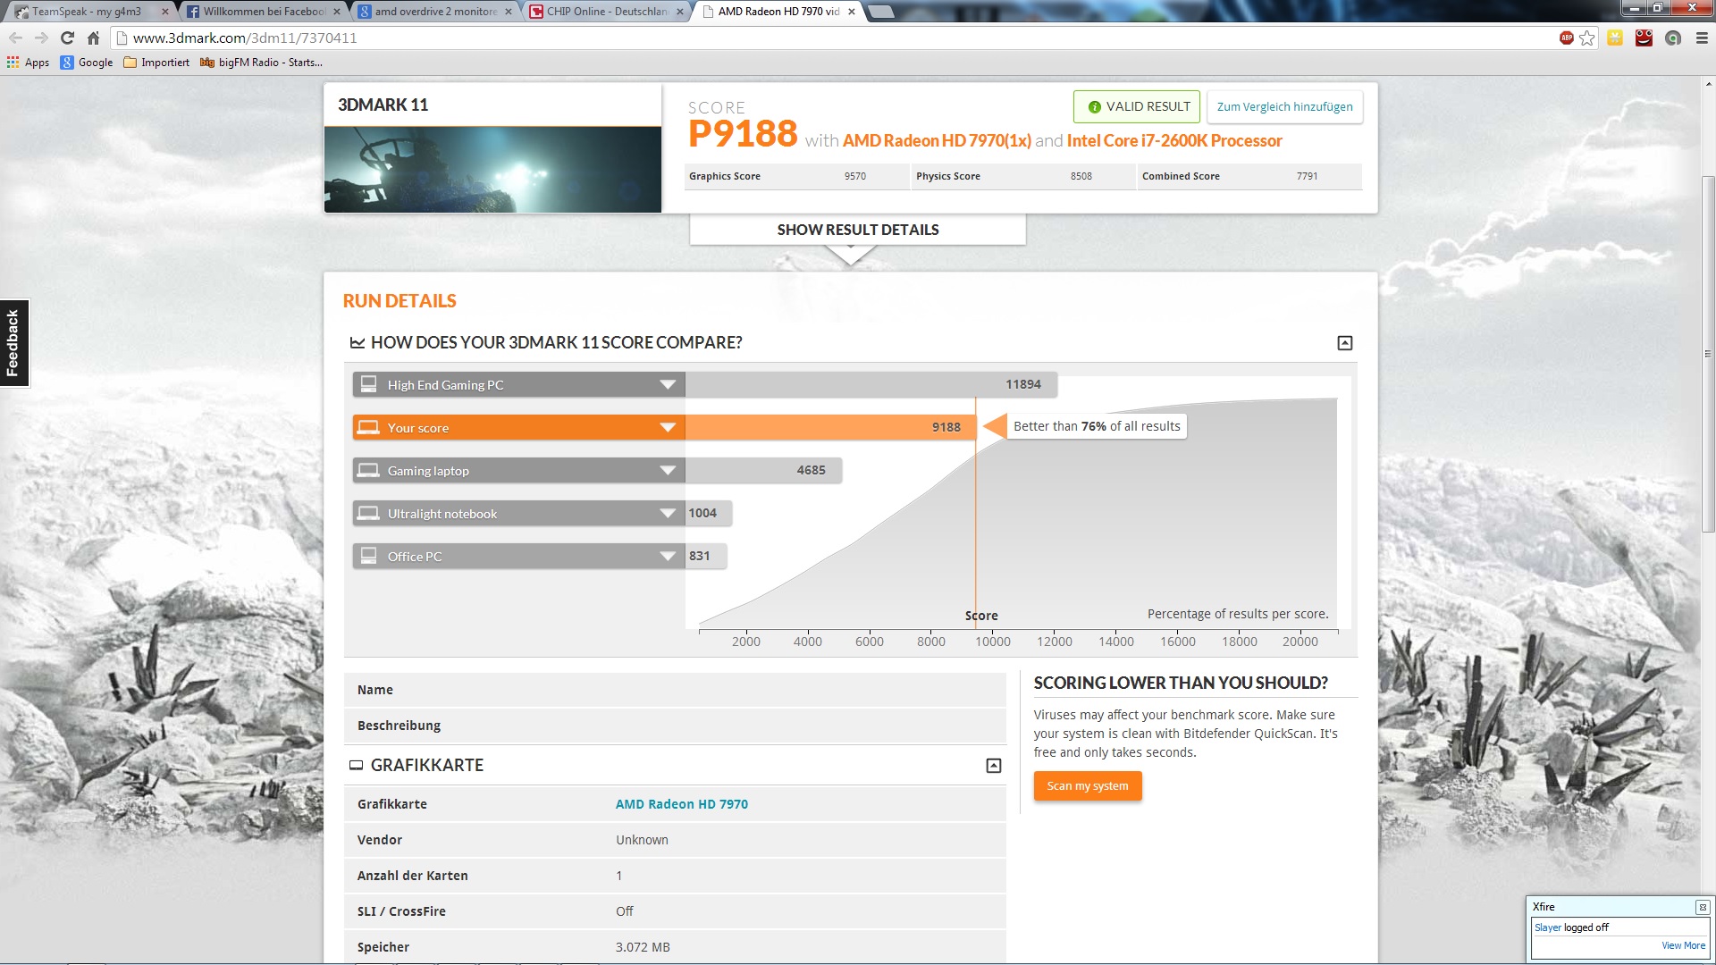Screen dimensions: 1716x965
Task: Click the VALID RESULT badge
Action: click(1138, 106)
